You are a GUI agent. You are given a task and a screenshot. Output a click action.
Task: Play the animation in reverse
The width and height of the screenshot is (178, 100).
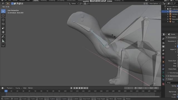click(80, 88)
